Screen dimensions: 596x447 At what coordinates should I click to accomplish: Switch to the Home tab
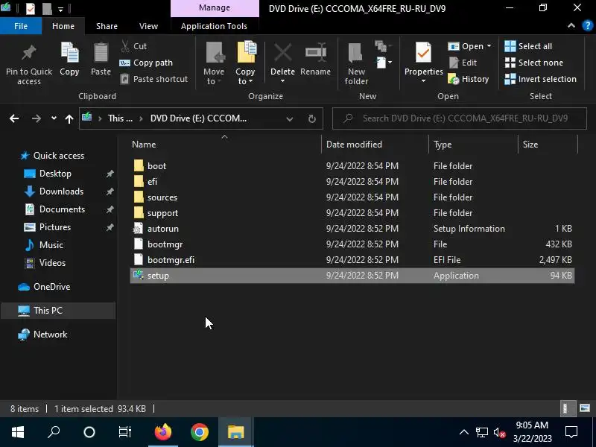[63, 26]
